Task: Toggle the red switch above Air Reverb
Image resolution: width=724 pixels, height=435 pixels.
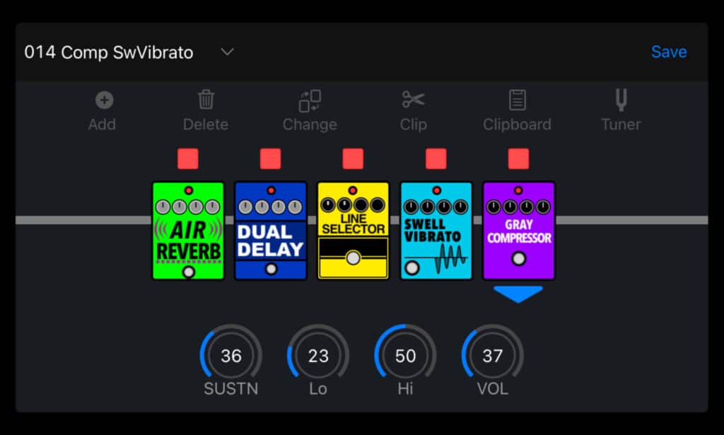Action: [x=188, y=159]
